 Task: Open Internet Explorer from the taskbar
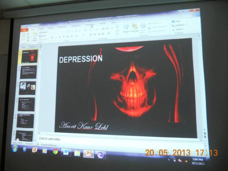24,149
